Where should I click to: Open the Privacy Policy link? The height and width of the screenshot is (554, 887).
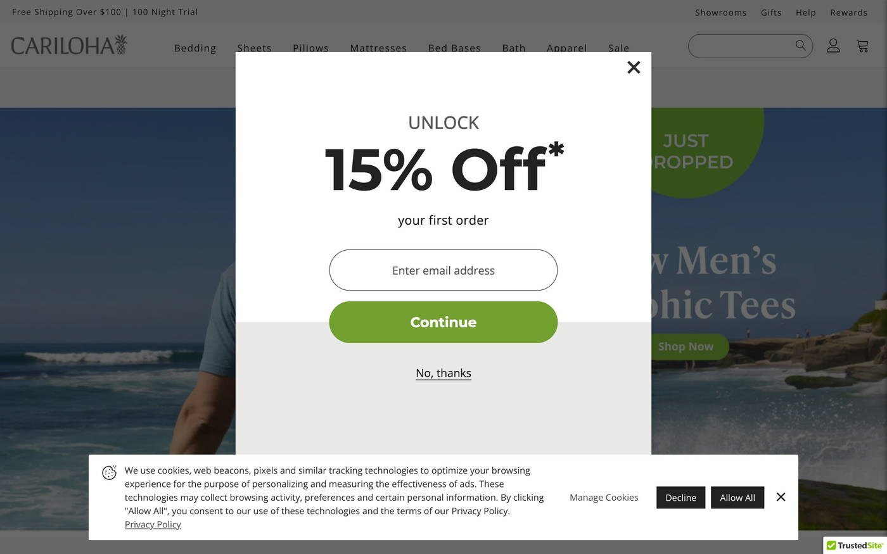click(153, 524)
